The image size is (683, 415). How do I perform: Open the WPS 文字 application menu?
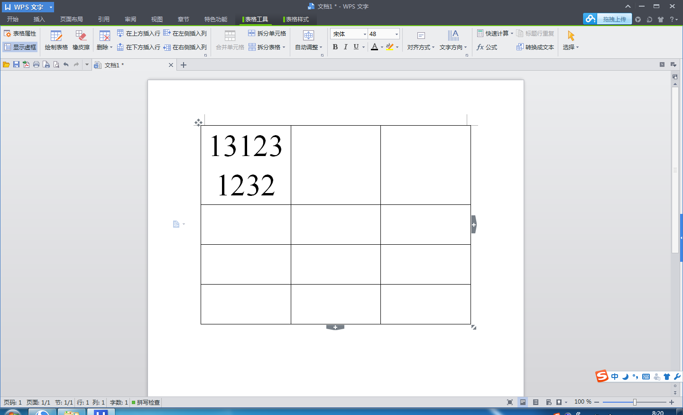click(28, 7)
